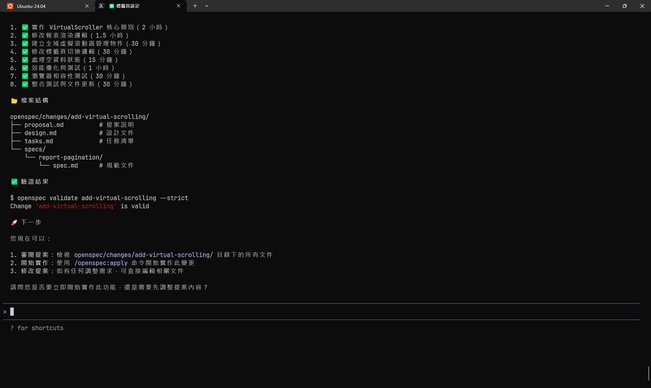This screenshot has width=651, height=388.
Task: Click the checkmark for 修改標籤頁切換邏輯
Action: [25, 52]
